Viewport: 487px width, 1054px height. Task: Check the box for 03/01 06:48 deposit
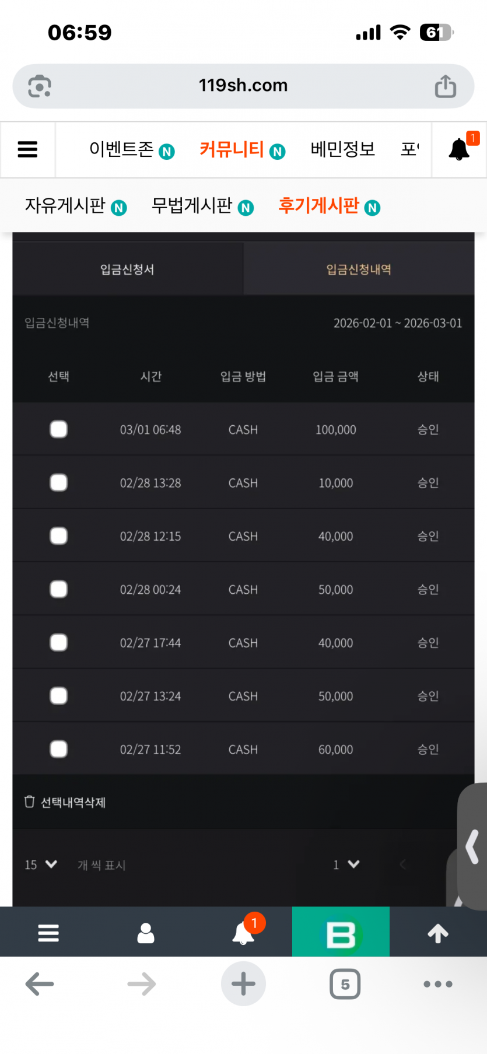click(x=59, y=429)
